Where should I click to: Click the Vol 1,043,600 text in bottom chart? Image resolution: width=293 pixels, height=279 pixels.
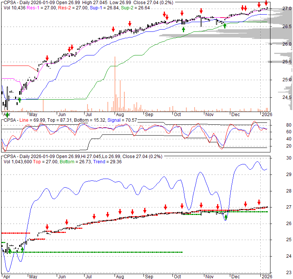pos(18,162)
